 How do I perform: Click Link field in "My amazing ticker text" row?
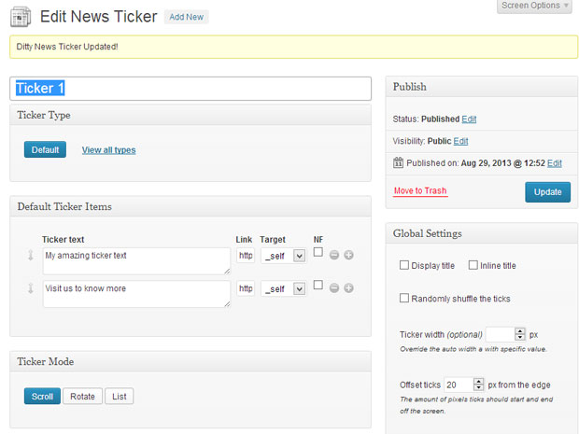point(246,256)
